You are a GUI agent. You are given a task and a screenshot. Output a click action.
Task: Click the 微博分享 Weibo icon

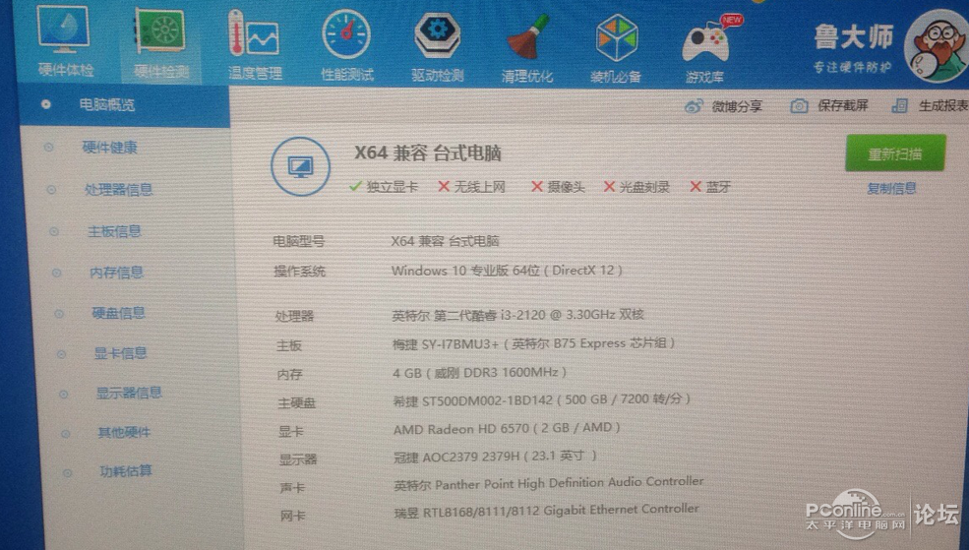tap(694, 106)
